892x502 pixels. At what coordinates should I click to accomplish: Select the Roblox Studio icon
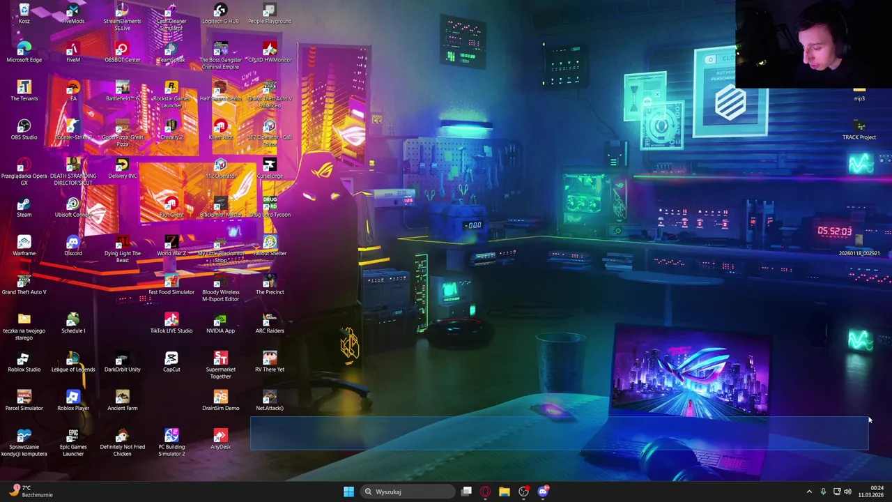(24, 362)
